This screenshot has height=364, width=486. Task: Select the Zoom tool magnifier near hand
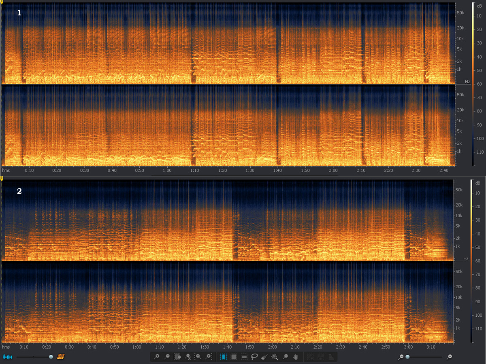[286, 357]
